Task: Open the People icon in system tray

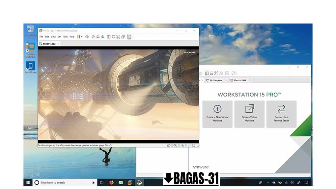Action: pos(261,182)
